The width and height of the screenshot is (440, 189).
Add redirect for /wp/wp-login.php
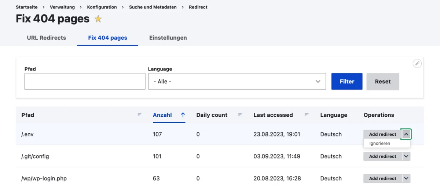382,178
